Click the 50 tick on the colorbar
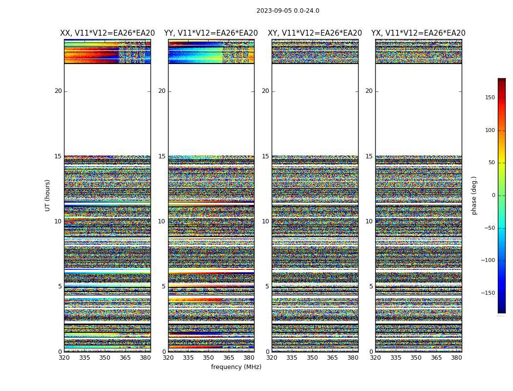The width and height of the screenshot is (513, 391). tap(492, 163)
